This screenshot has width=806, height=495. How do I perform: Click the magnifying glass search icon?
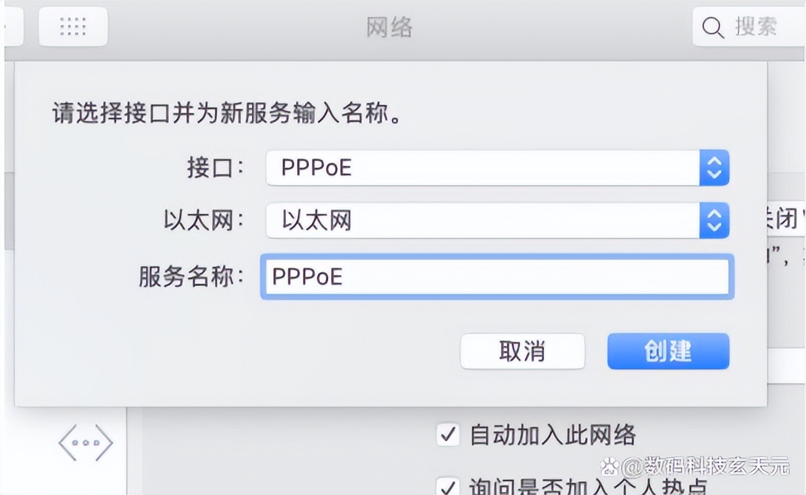click(712, 28)
